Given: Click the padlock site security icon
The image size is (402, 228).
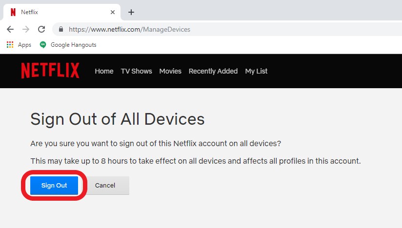Looking at the screenshot, I should [x=61, y=29].
